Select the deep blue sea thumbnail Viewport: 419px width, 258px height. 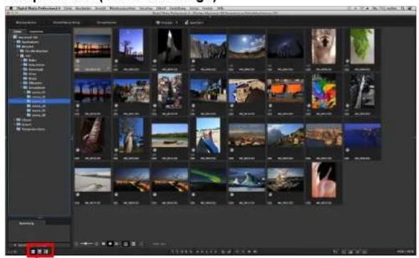point(362,135)
